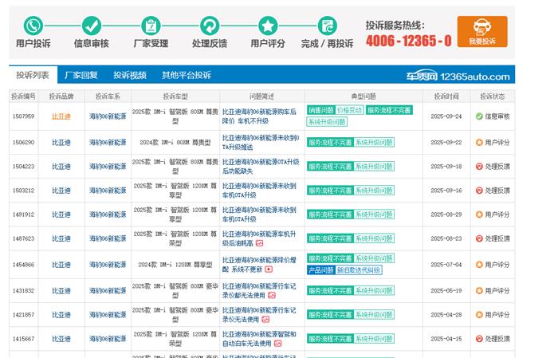Click the 新旧款迭代纠纷 tag

(x=359, y=270)
